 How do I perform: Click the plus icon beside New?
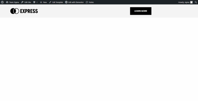41,2
